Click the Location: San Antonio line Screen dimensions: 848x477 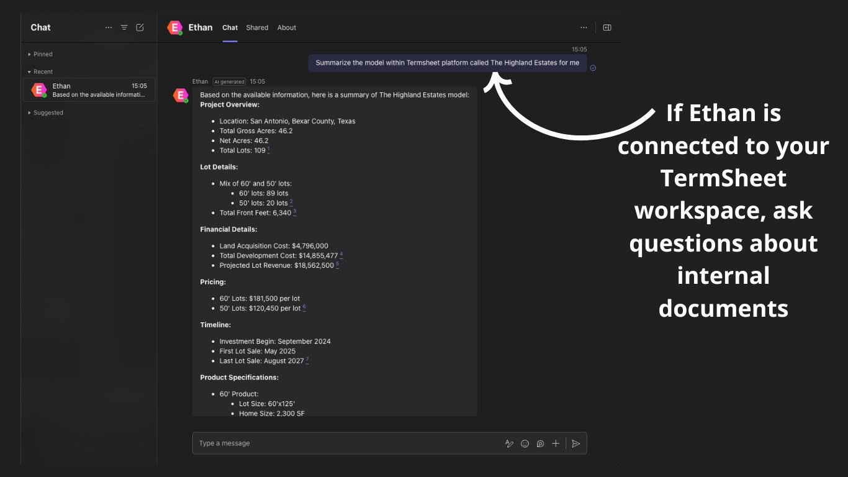(x=287, y=121)
